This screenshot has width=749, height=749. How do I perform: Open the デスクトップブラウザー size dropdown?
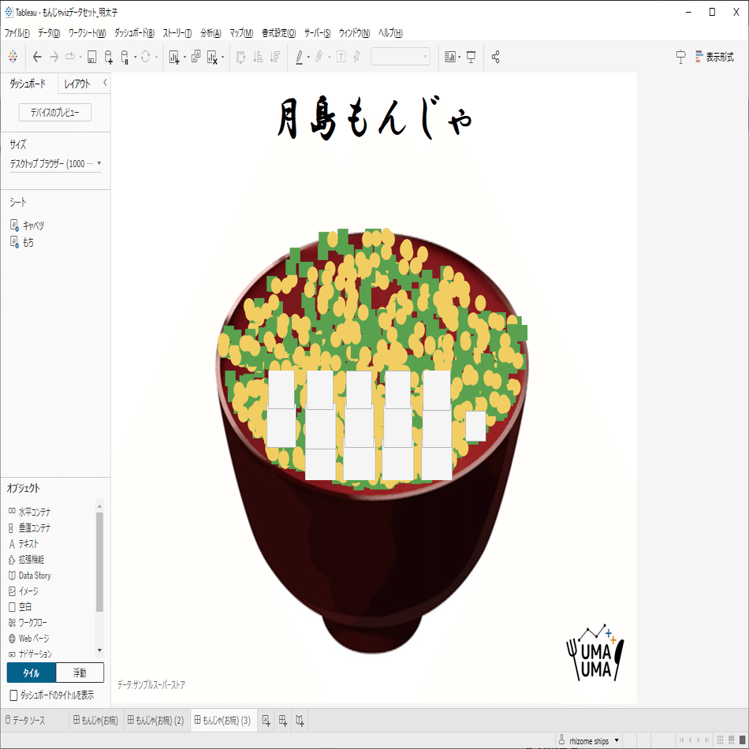coord(55,164)
